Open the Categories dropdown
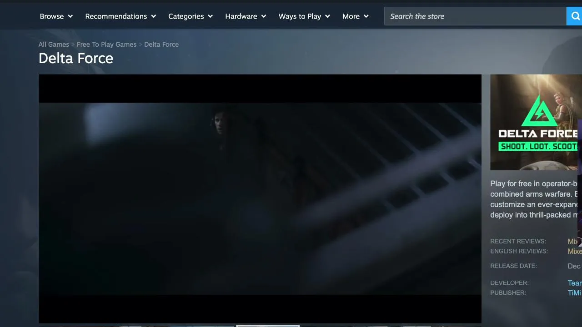This screenshot has width=582, height=327. pos(191,16)
